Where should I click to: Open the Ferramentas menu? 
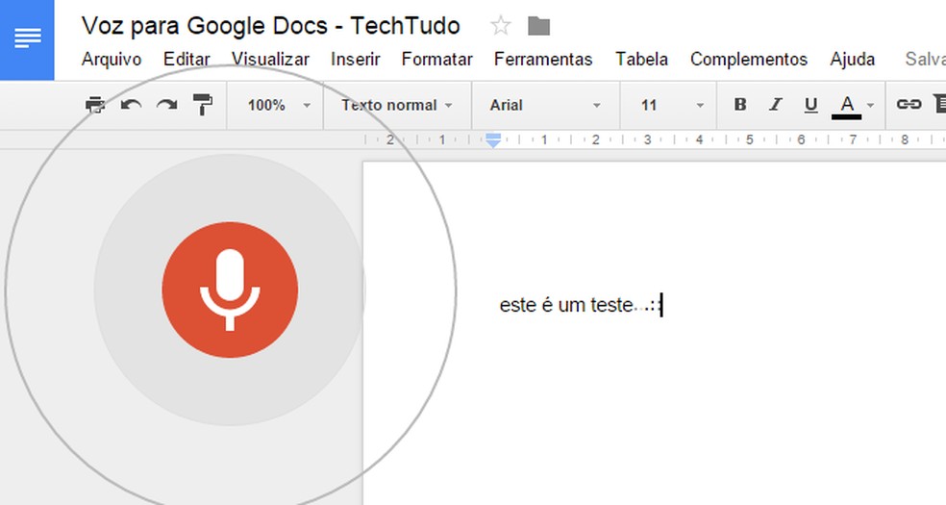coord(543,59)
